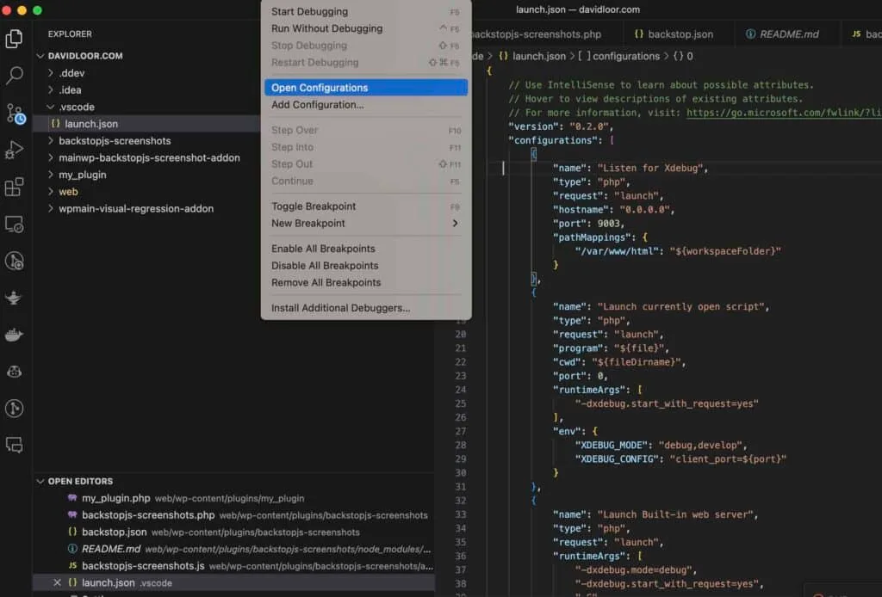882x597 pixels.
Task: Open backstopjs-screenshots.js from Open Editors
Action: tap(143, 565)
